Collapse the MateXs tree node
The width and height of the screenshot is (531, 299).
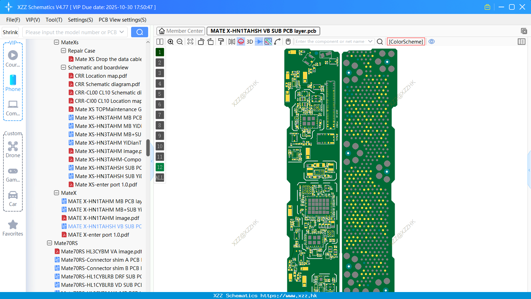point(56,42)
